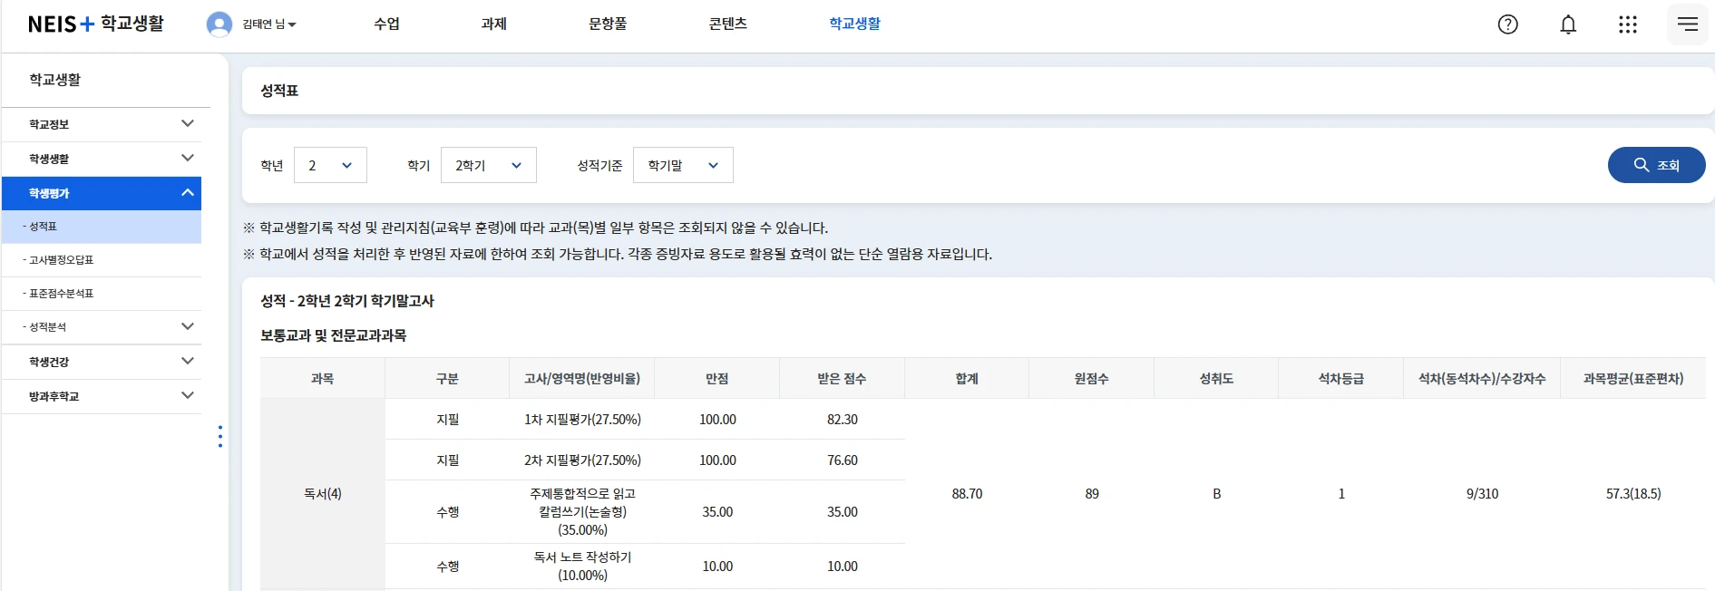
Task: Click the 독서(4) subject cell
Action: (323, 494)
